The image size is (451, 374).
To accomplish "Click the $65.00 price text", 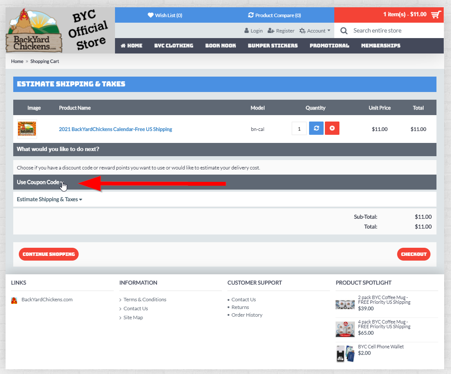I will point(366,333).
